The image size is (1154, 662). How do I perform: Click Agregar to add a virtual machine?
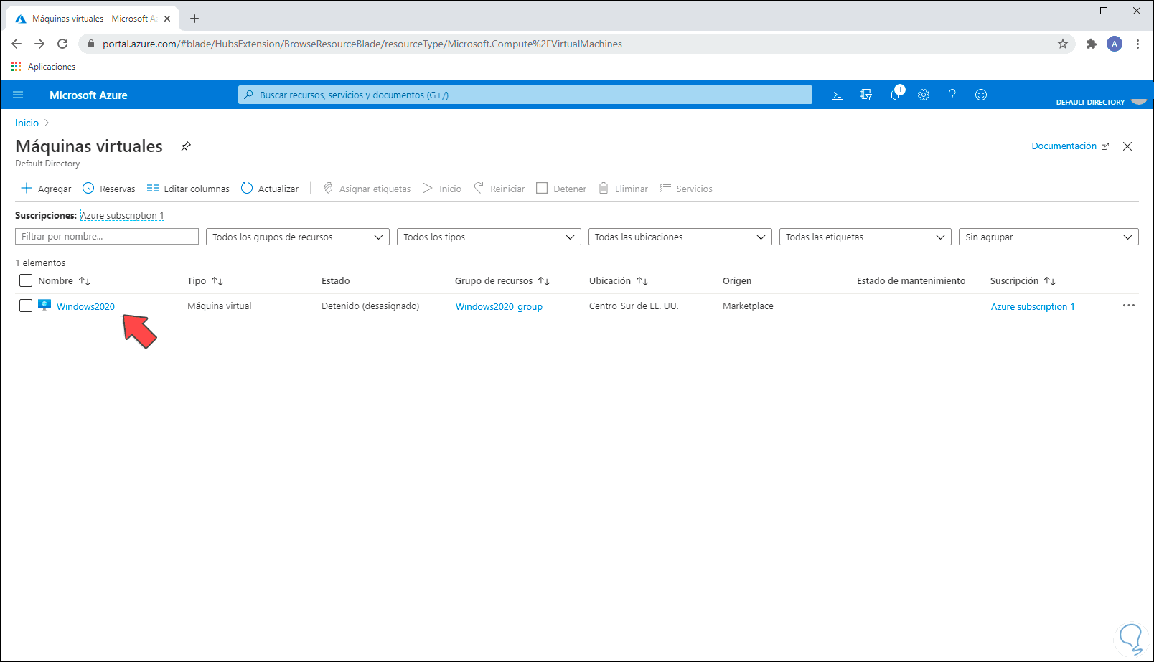coord(46,189)
